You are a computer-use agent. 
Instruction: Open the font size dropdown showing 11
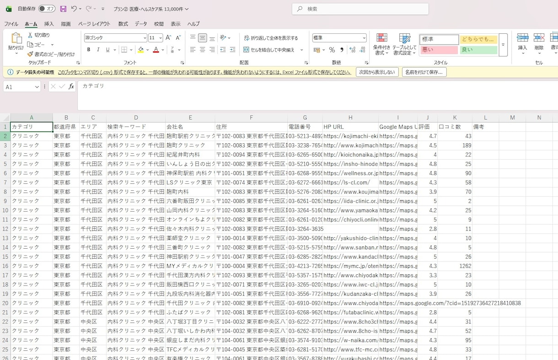tap(161, 38)
